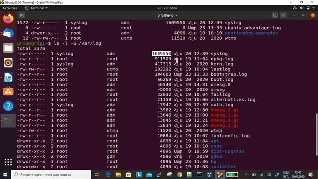Click the blue unattended-upgrades directory name
The width and height of the screenshot is (318, 179).
251,33
